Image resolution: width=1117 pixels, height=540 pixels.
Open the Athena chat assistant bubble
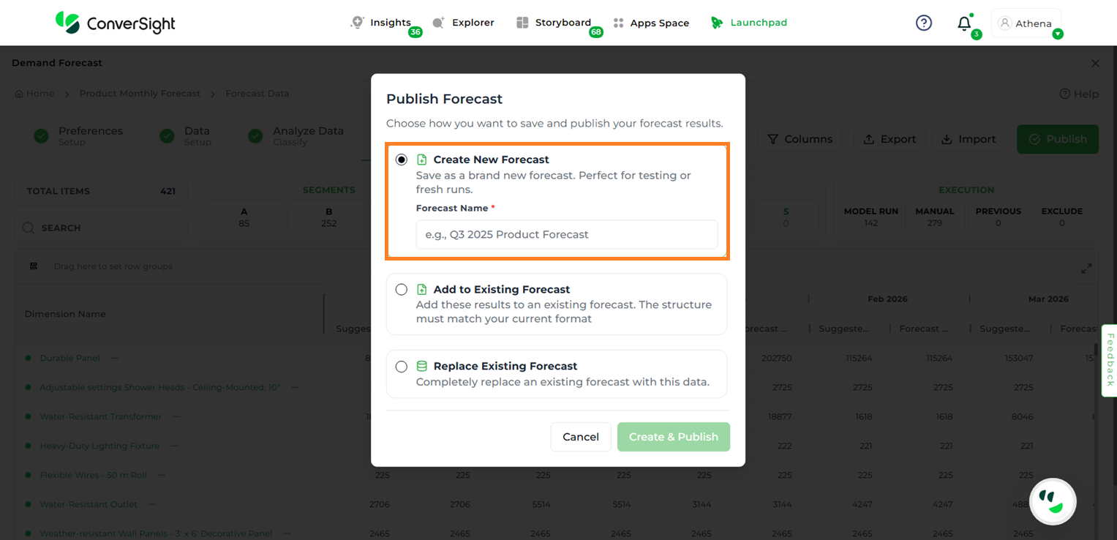(1052, 501)
